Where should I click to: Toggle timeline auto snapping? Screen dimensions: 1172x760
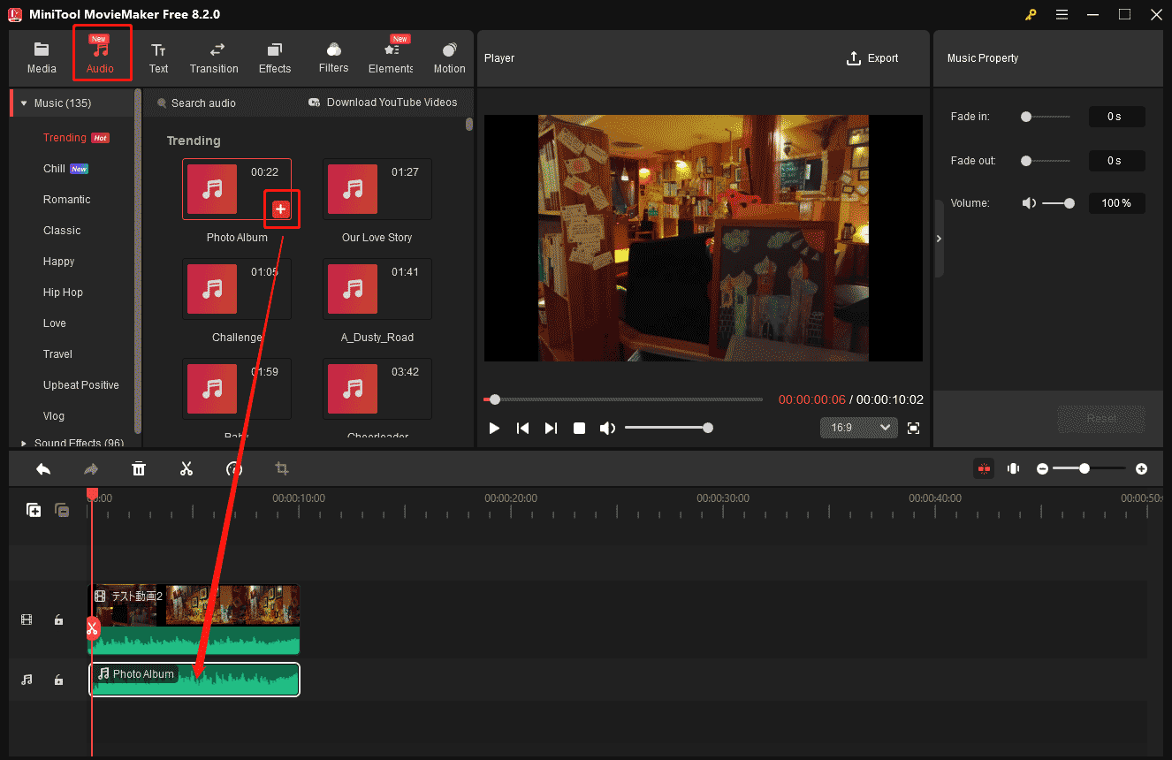coord(984,468)
